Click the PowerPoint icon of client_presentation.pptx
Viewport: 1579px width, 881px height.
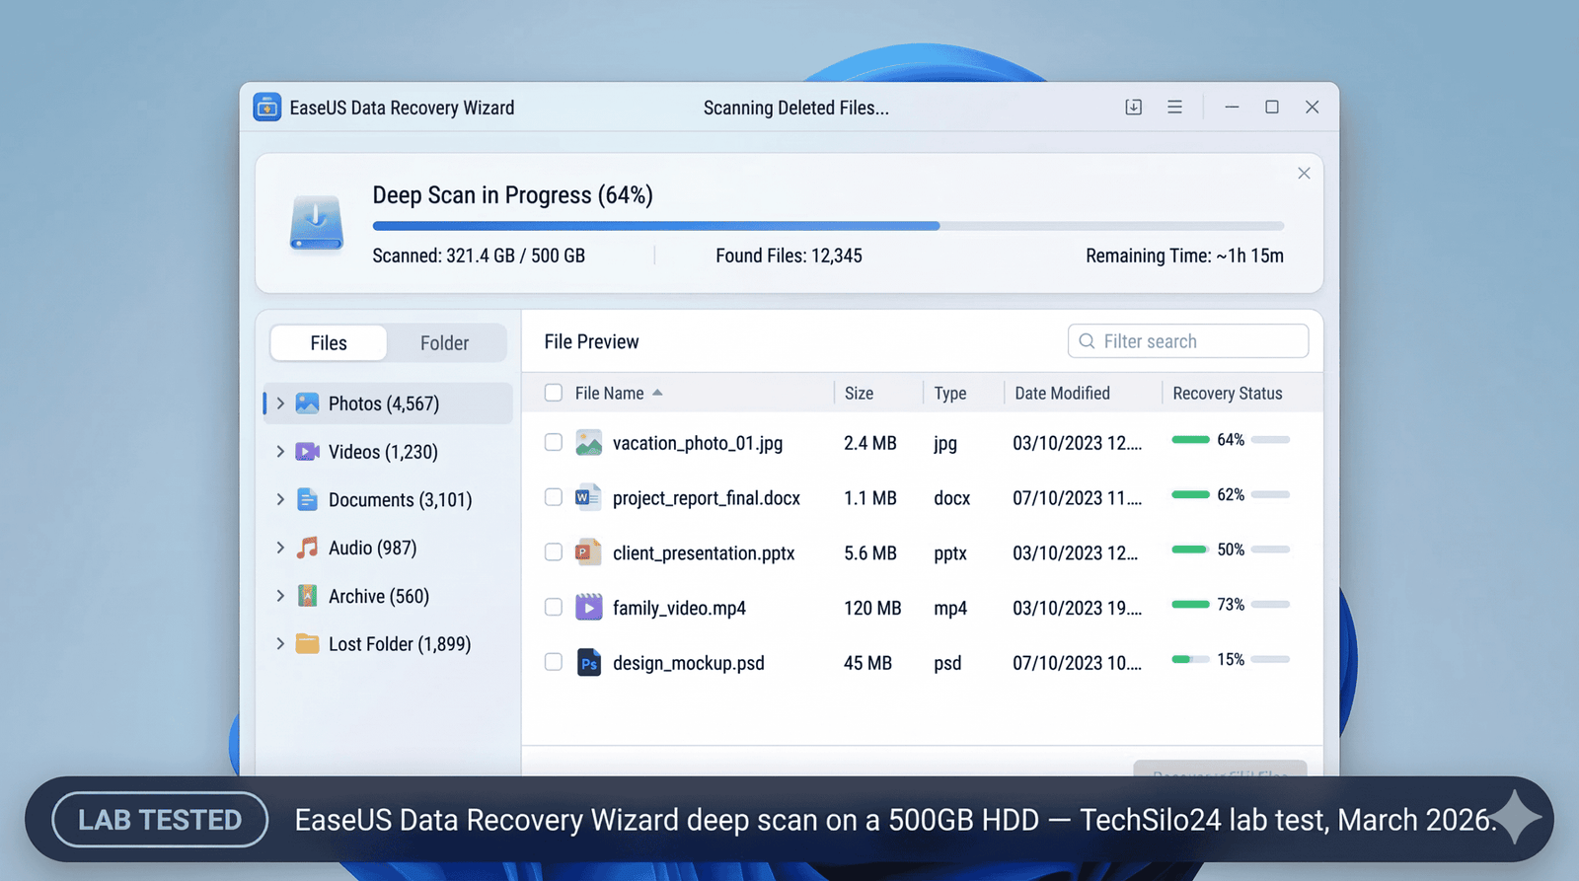tap(588, 552)
